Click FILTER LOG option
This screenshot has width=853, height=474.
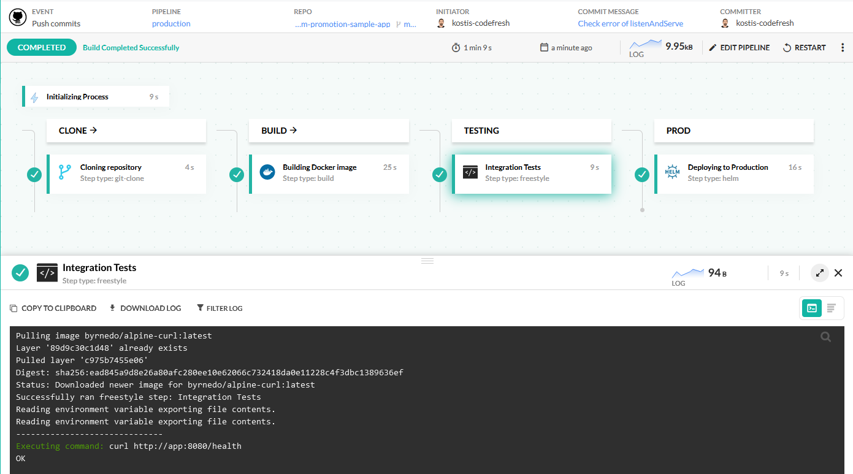point(220,308)
